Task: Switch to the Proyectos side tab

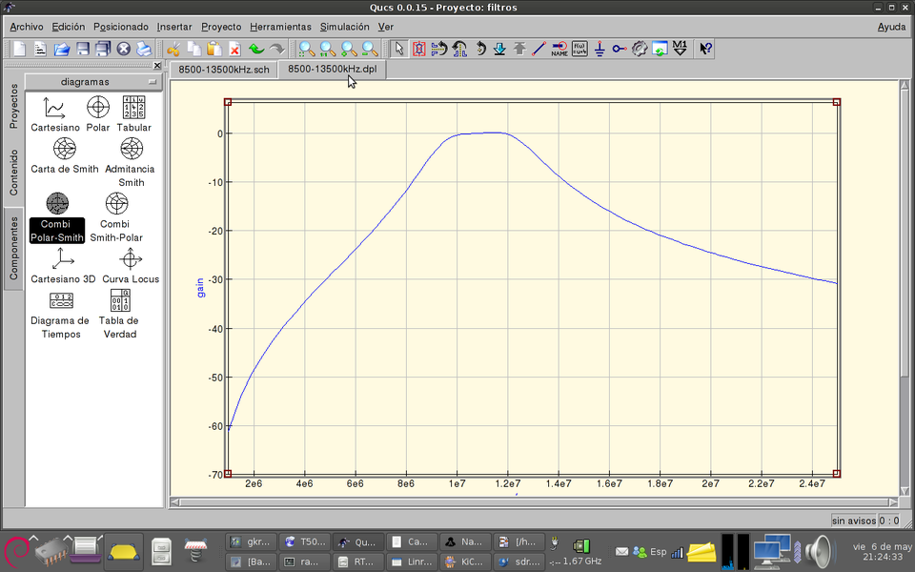Action: pyautogui.click(x=13, y=106)
